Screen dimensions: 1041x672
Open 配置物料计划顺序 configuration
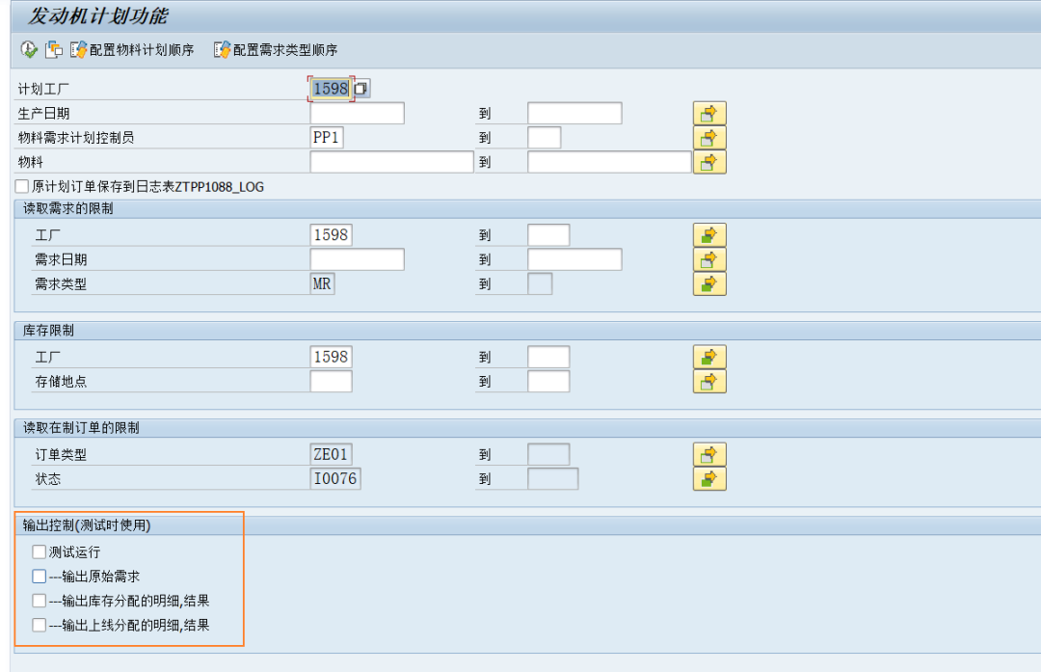132,50
